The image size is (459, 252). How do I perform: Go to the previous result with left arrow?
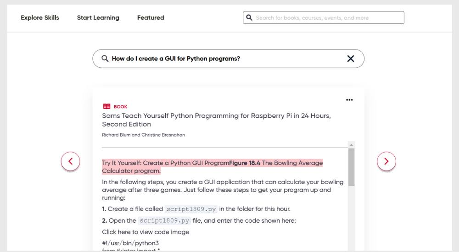(70, 161)
